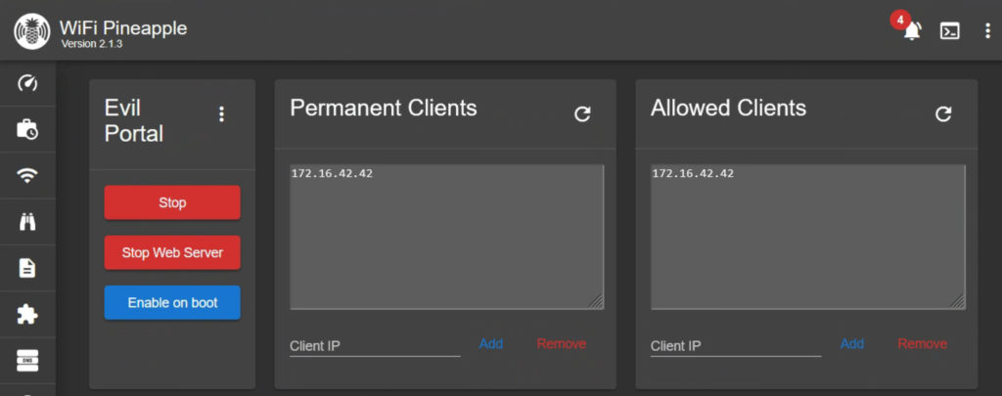Refresh the Permanent Clients list
The image size is (1002, 396).
[582, 114]
